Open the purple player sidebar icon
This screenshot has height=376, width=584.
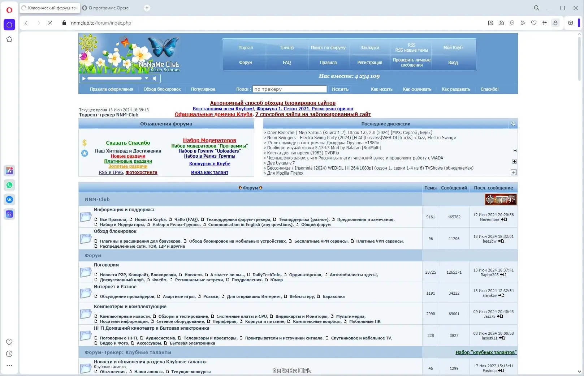pos(9,214)
